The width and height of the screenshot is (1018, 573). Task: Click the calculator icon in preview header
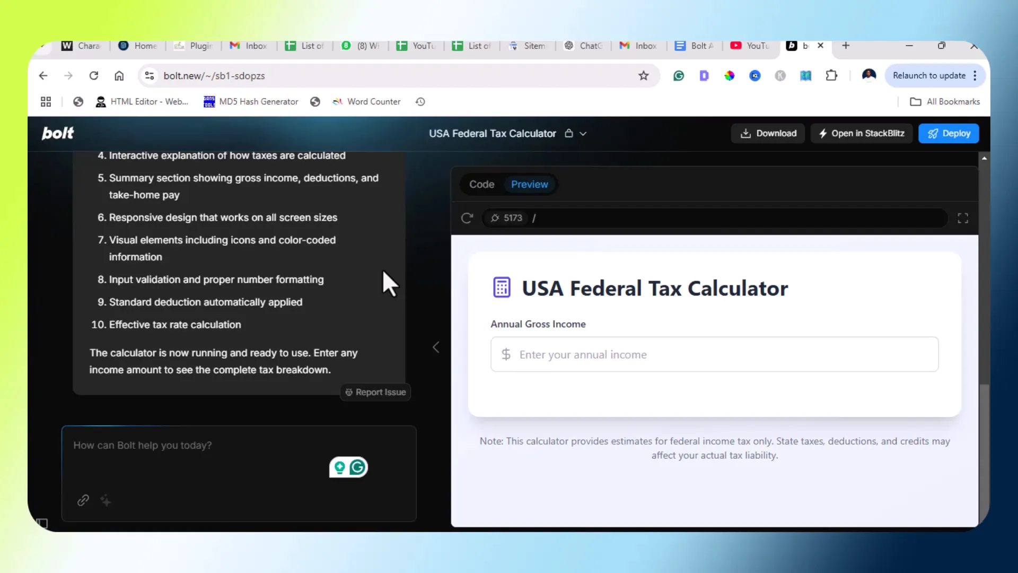coord(502,288)
